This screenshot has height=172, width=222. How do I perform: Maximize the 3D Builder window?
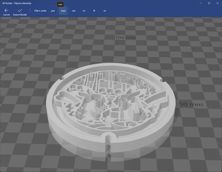pyautogui.click(x=209, y=3)
